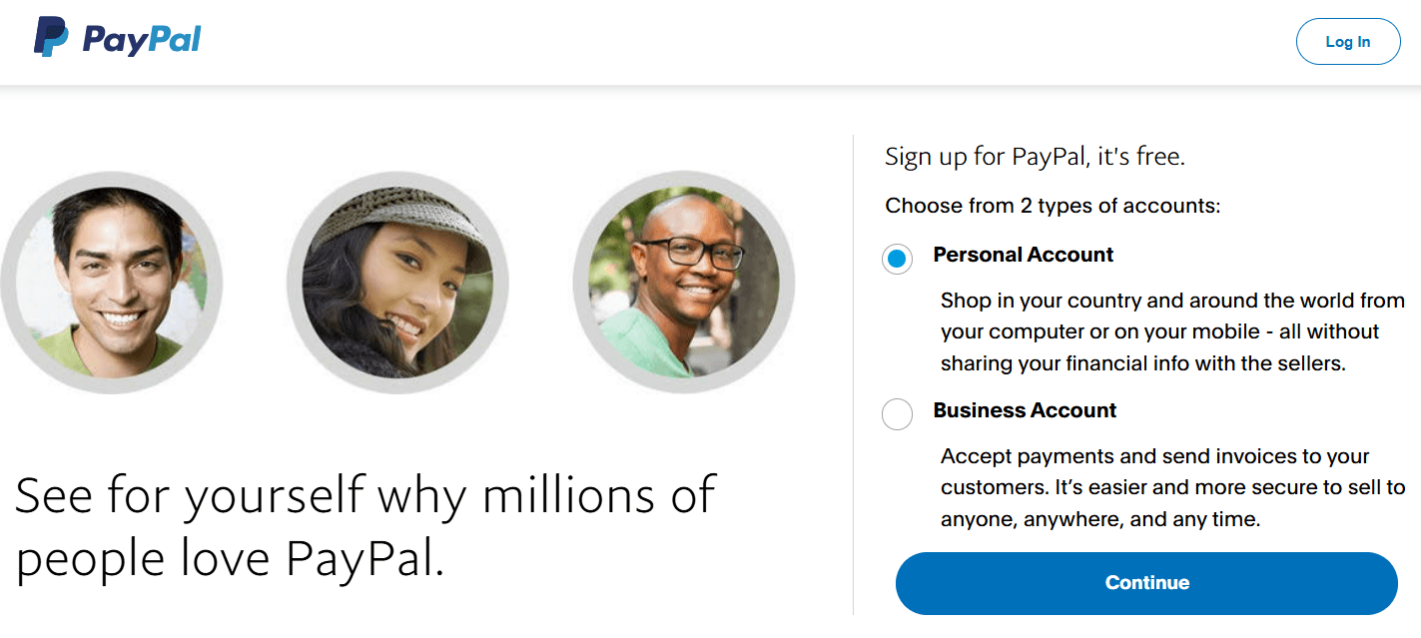Select the Personal Account radio button
The width and height of the screenshot is (1421, 638).
click(x=897, y=260)
